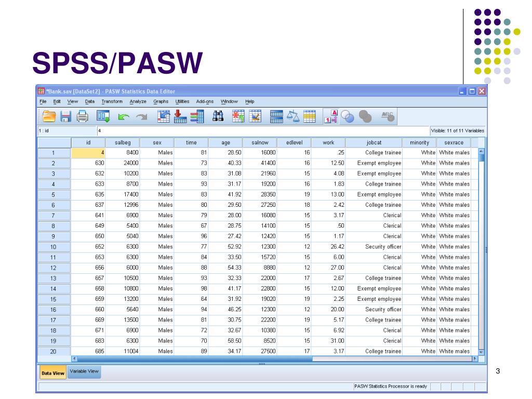Image resolution: width=532 pixels, height=399 pixels.
Task: Click the Open data document folder icon
Action: [49, 116]
